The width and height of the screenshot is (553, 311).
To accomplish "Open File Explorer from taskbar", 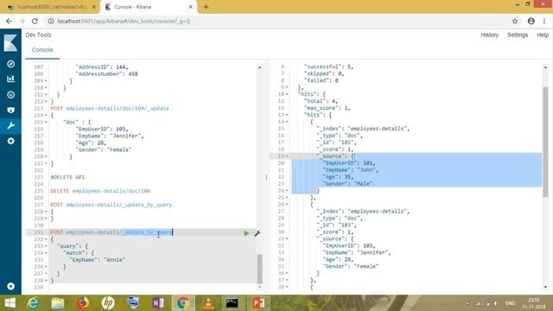I will tap(58, 303).
